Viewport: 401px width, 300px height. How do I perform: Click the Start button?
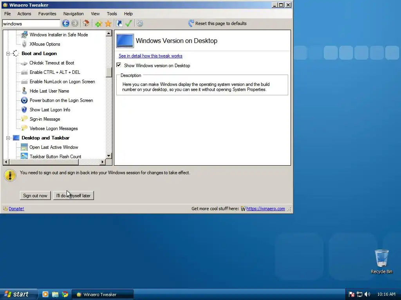click(x=18, y=294)
